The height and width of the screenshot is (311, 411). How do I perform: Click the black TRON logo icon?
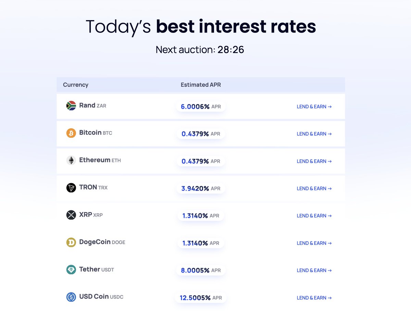point(71,188)
